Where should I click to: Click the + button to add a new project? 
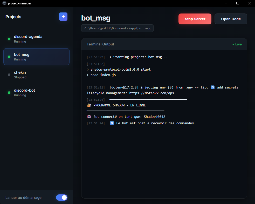[63, 17]
